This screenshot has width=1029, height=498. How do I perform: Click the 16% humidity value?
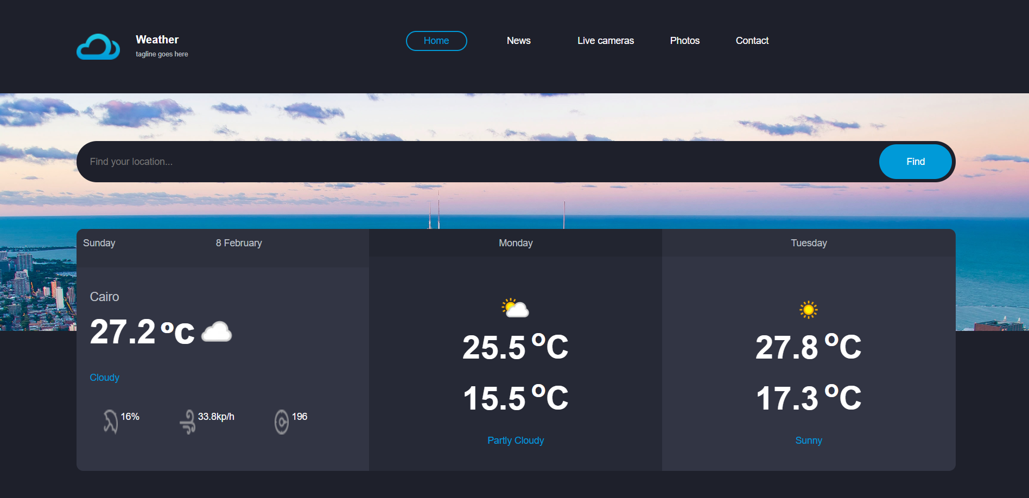pyautogui.click(x=130, y=417)
